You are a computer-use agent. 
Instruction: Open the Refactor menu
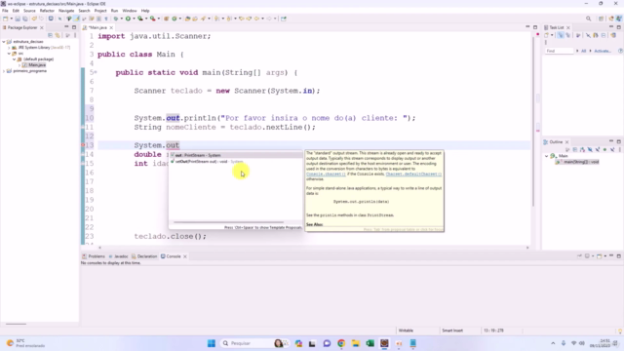point(47,11)
